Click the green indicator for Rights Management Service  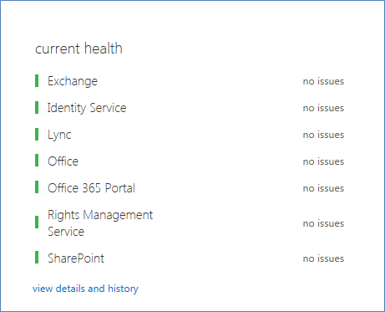coord(37,222)
